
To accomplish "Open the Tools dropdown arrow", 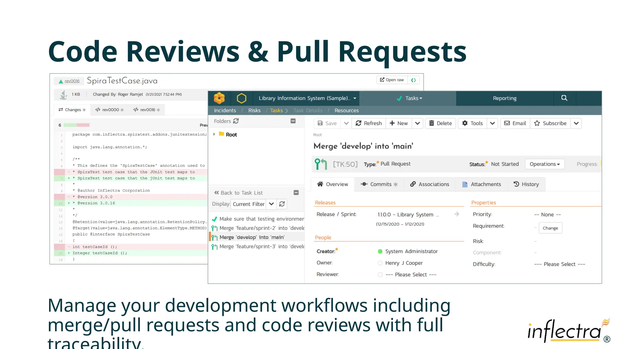I will coord(492,123).
